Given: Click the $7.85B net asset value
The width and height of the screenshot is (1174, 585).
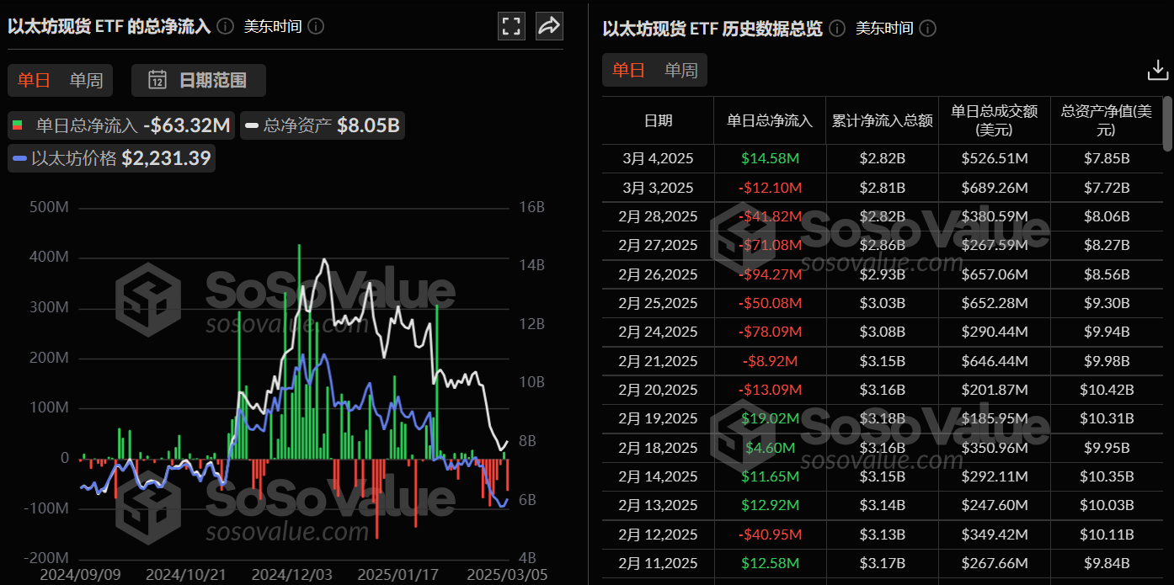Looking at the screenshot, I should pyautogui.click(x=1107, y=158).
